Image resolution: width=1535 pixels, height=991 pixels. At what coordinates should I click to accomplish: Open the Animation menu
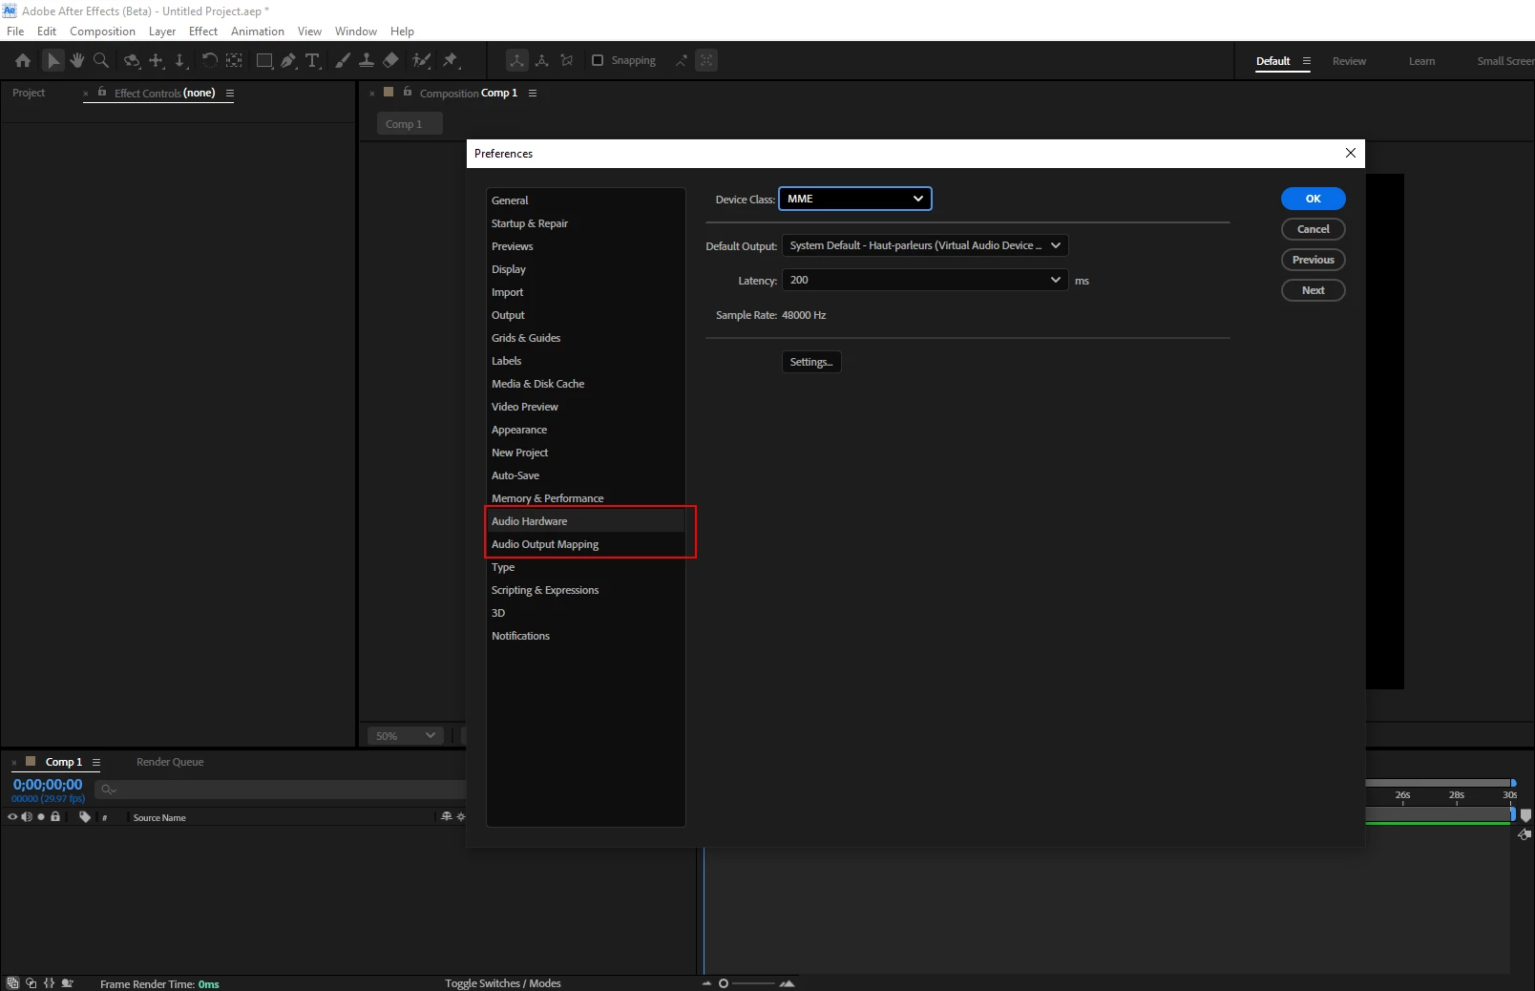tap(258, 32)
